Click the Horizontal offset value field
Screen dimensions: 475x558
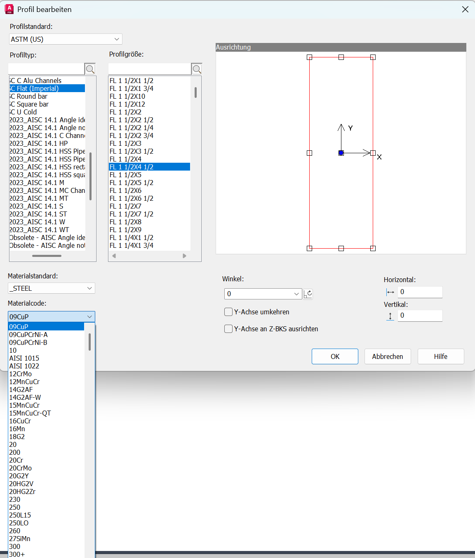coord(420,292)
